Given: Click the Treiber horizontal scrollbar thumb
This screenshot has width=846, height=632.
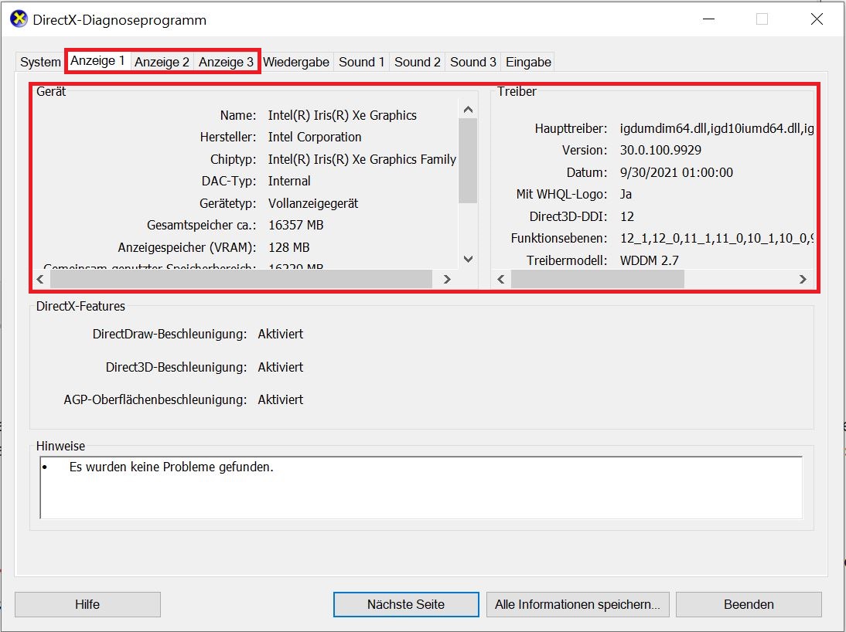Looking at the screenshot, I should click(x=598, y=280).
